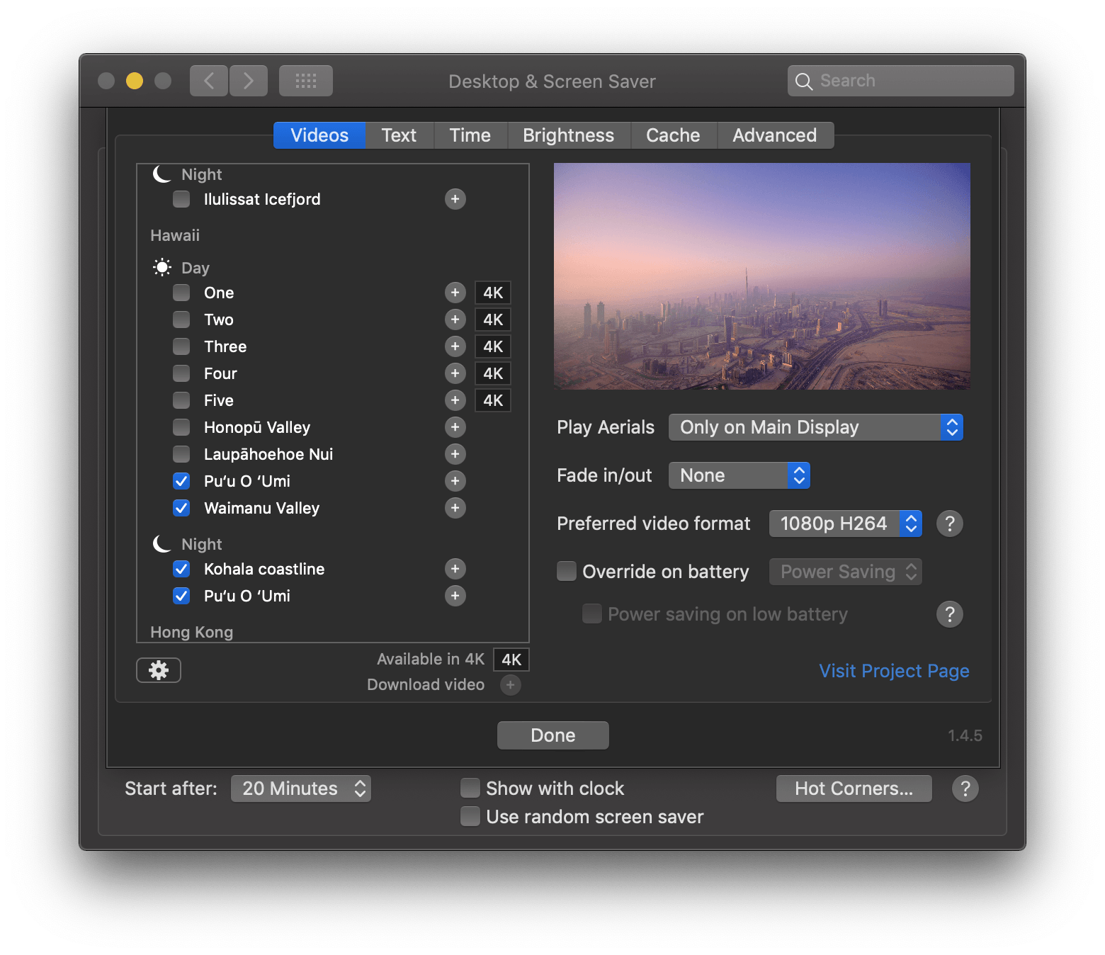The image size is (1105, 955).
Task: Click the help button next to Power saving on low battery
Action: (x=949, y=614)
